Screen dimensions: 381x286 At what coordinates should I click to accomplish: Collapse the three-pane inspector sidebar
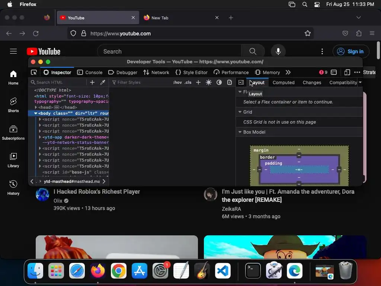click(x=241, y=82)
